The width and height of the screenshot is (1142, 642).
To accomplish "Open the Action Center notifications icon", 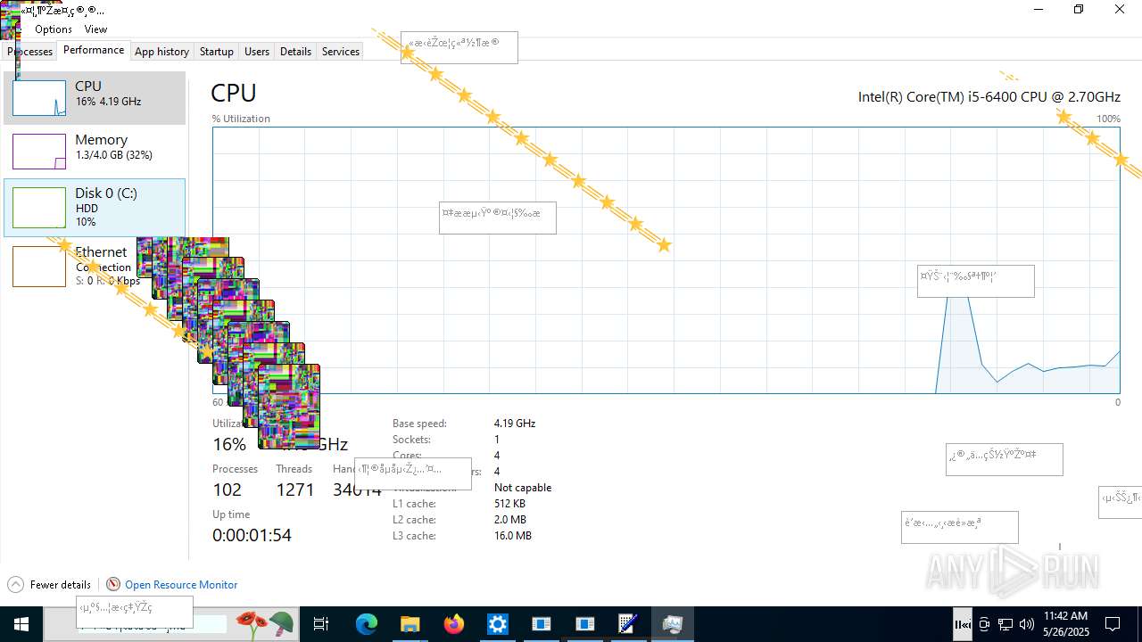I will [1113, 624].
